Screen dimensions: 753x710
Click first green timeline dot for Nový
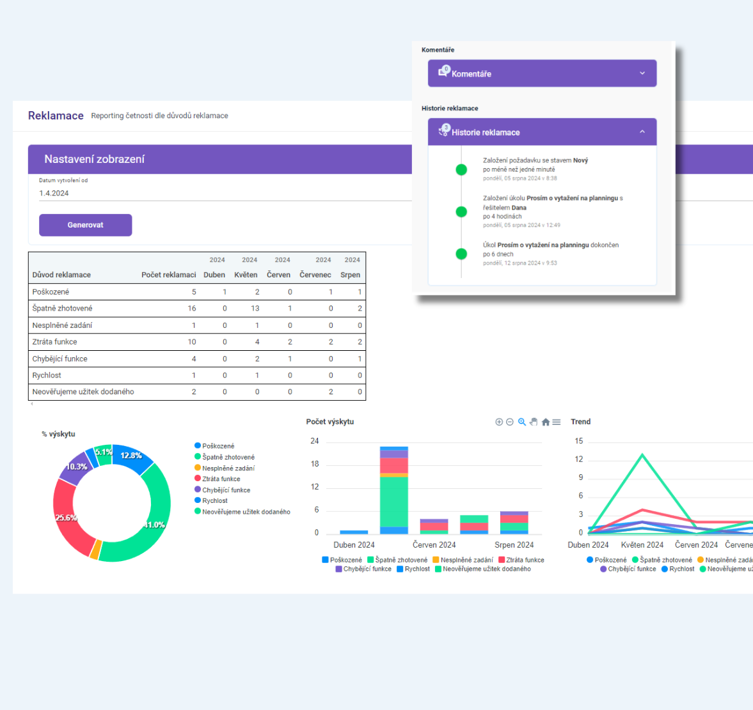click(x=461, y=169)
